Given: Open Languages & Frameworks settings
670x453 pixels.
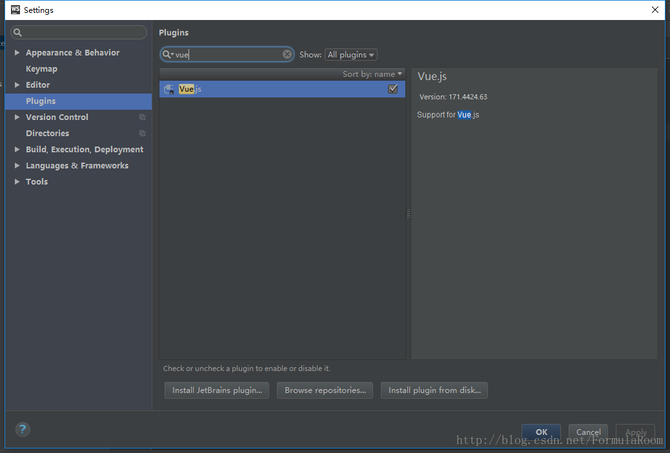Looking at the screenshot, I should (x=77, y=165).
